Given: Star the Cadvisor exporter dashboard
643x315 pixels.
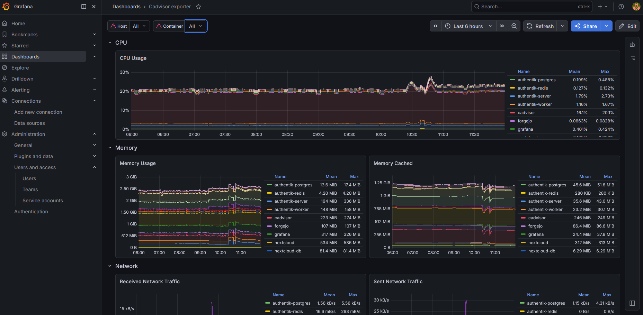Looking at the screenshot, I should 198,7.
